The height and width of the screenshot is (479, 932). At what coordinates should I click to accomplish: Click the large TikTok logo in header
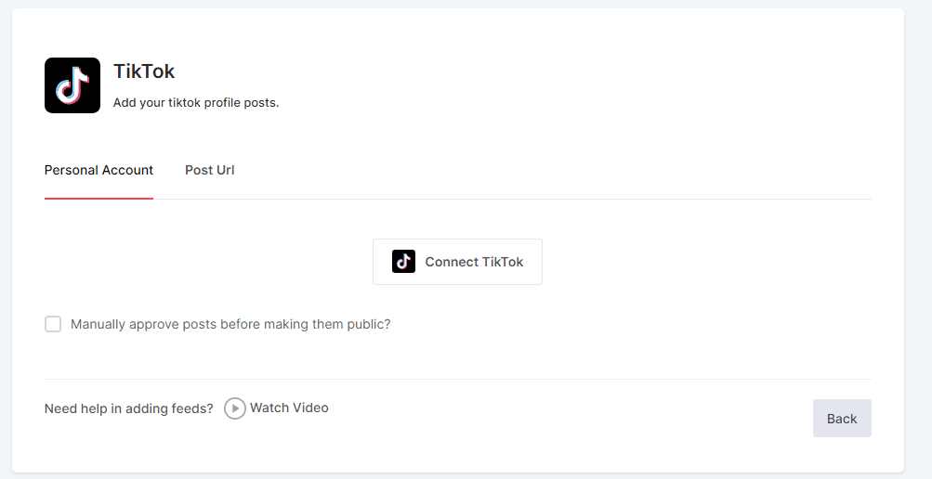pos(72,85)
